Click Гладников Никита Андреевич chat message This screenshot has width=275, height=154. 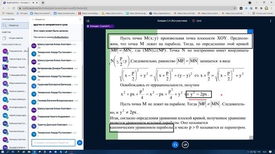pos(56,118)
